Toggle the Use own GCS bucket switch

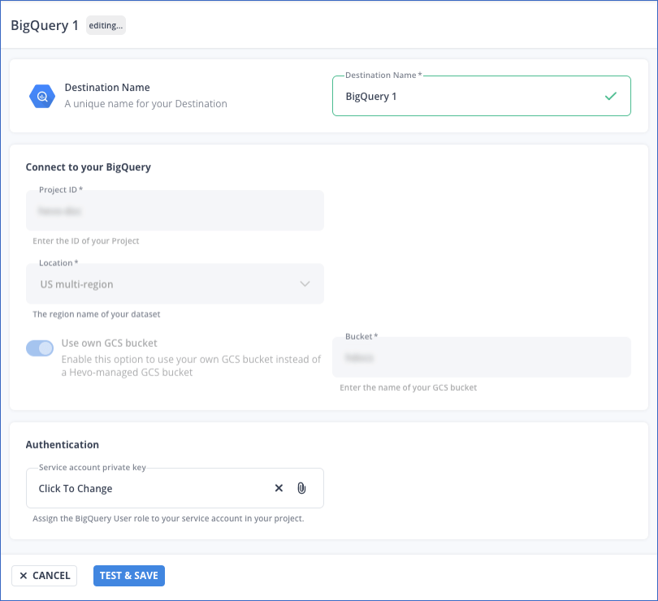click(40, 348)
